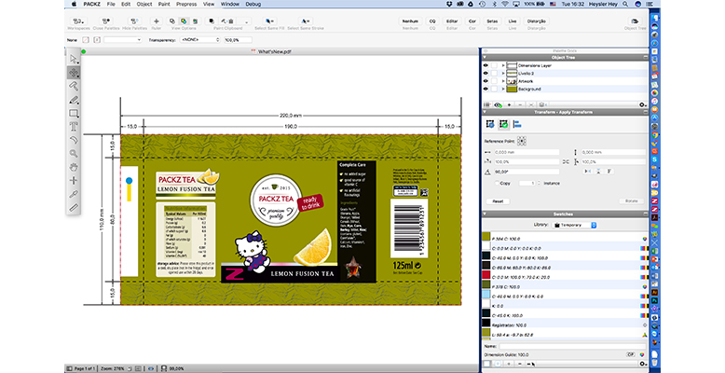Hide the Background layer
The height and width of the screenshot is (373, 725).
[x=486, y=89]
